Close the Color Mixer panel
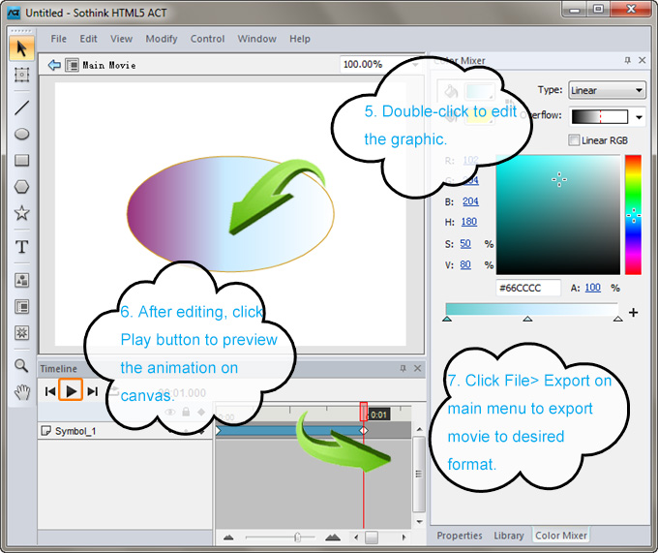The width and height of the screenshot is (658, 553). (x=643, y=60)
